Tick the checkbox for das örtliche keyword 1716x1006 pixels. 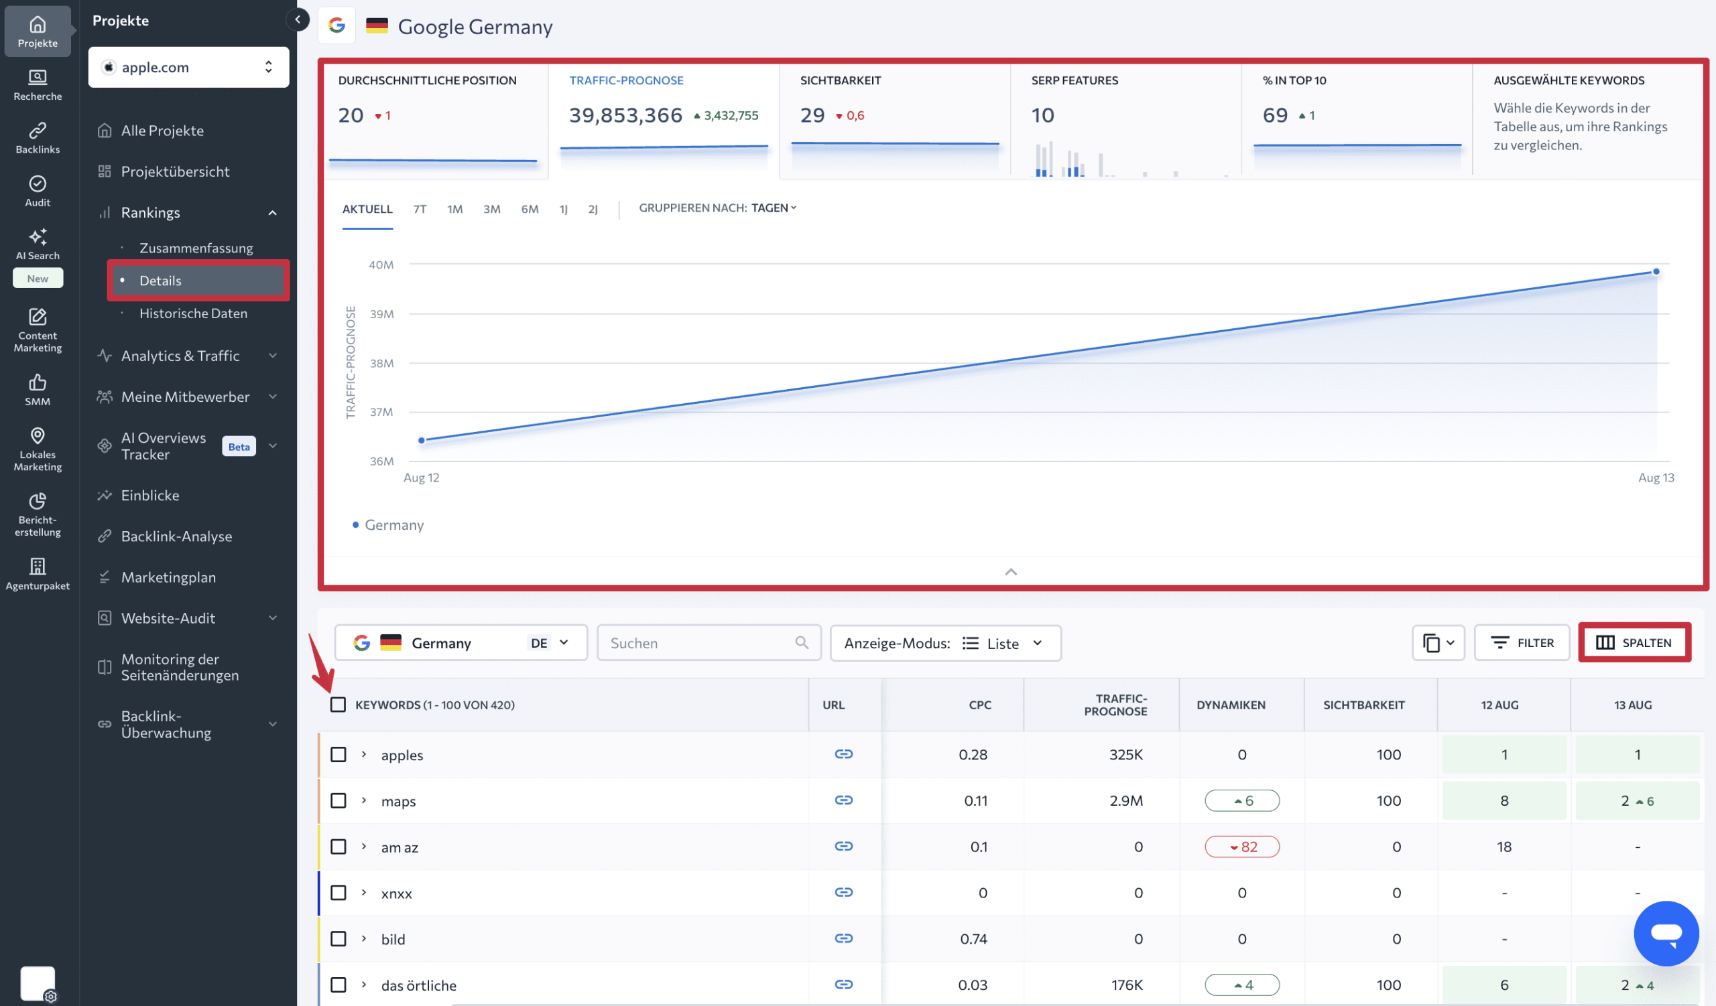[338, 985]
